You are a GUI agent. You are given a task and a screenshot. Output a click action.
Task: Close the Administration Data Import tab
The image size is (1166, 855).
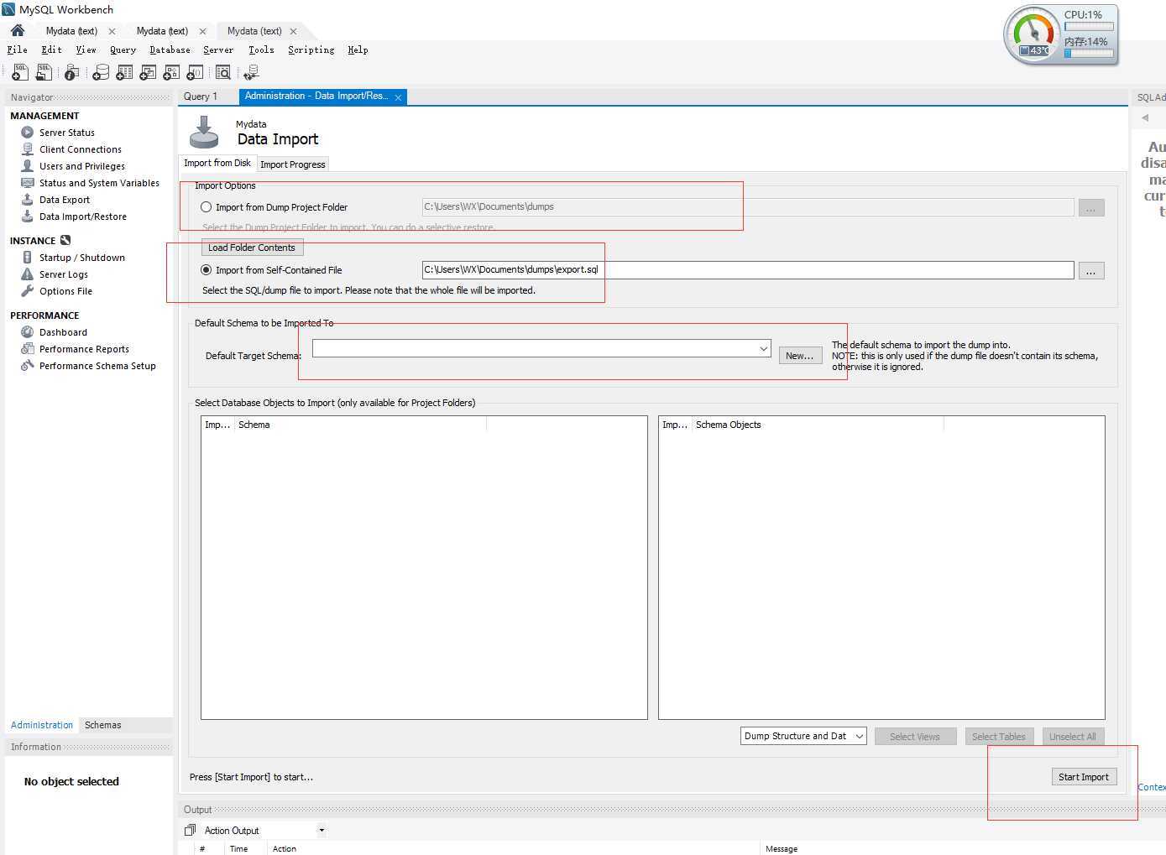[398, 97]
